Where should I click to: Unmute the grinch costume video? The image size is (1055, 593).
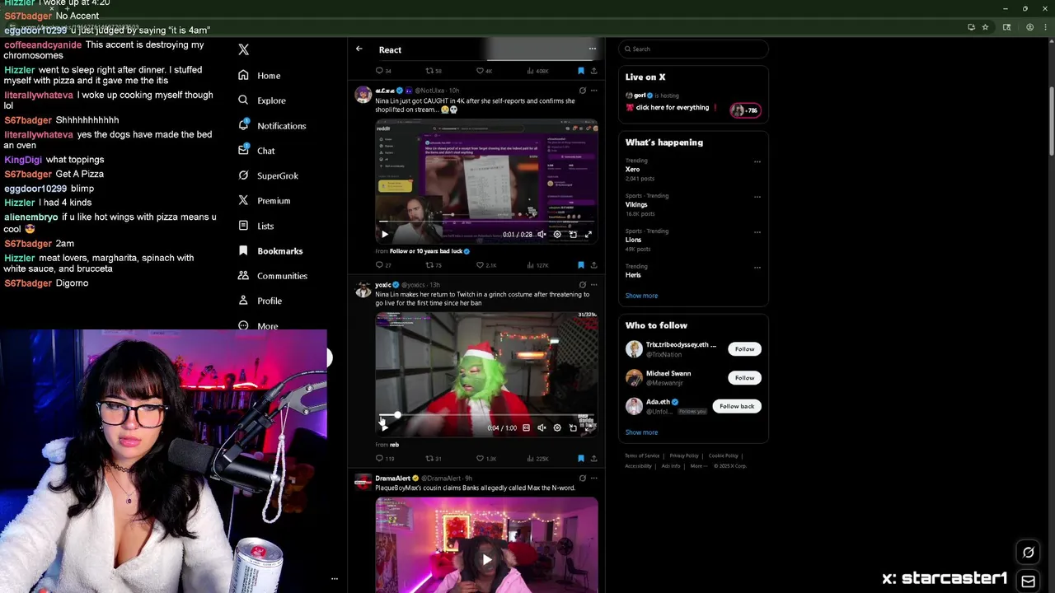[542, 427]
